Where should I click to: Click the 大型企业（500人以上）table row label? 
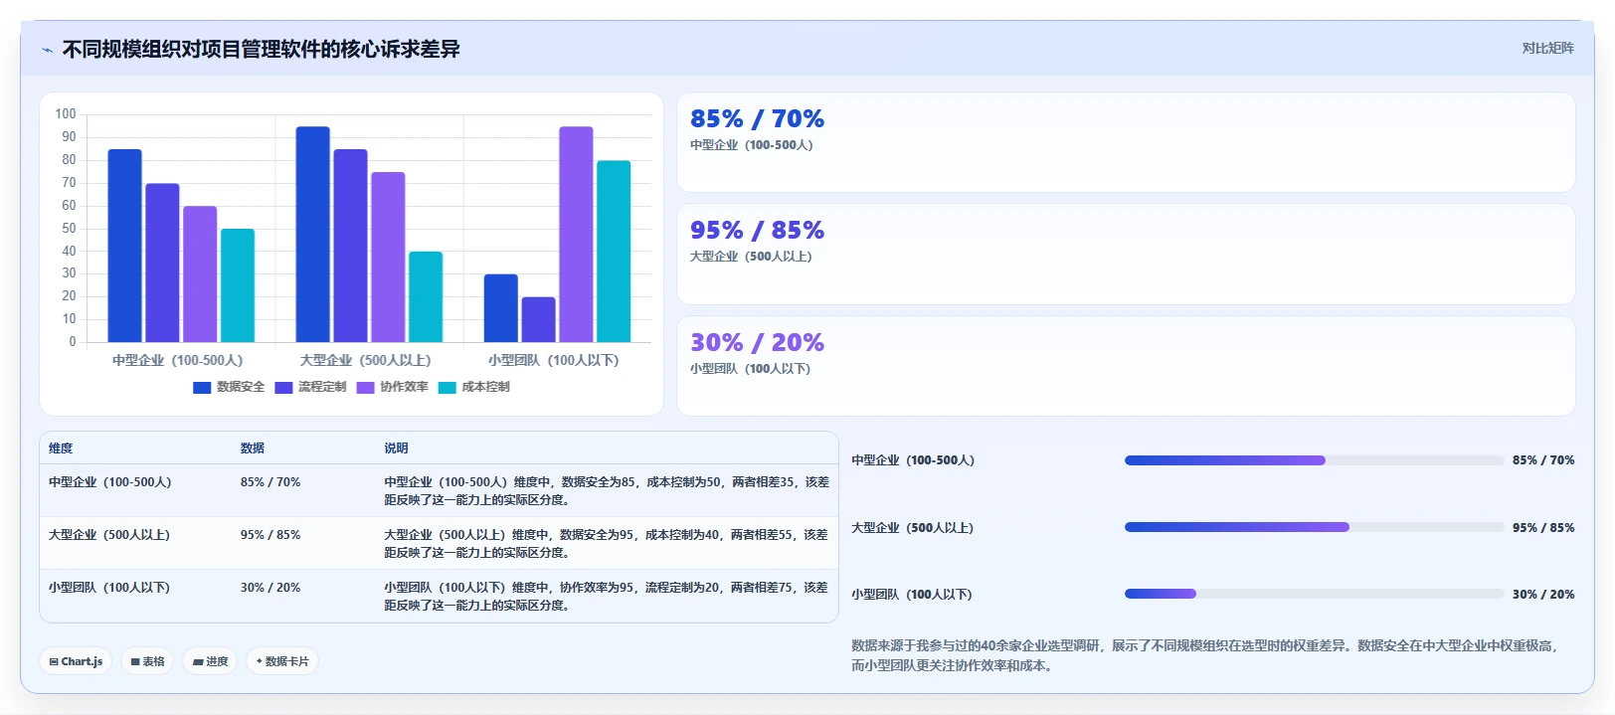pos(109,535)
